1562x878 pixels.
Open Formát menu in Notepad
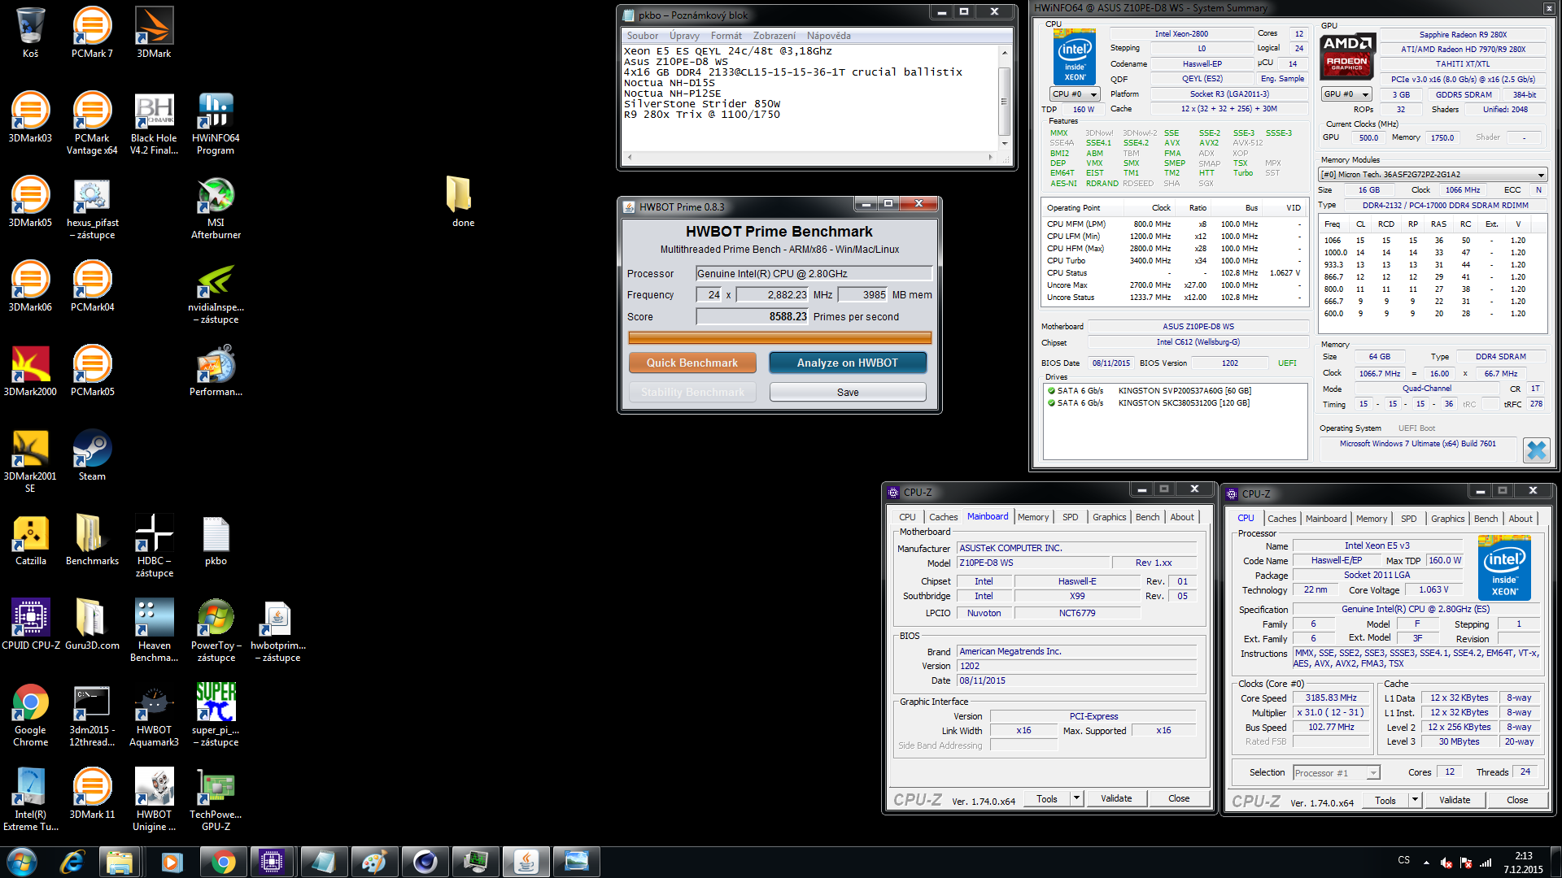726,36
